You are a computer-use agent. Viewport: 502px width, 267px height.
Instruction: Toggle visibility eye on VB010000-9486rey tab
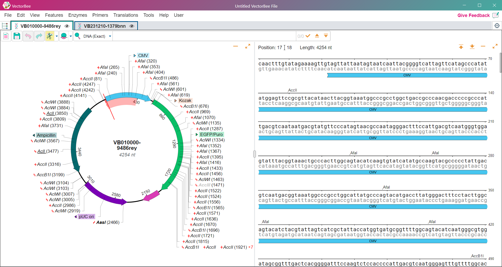[67, 26]
